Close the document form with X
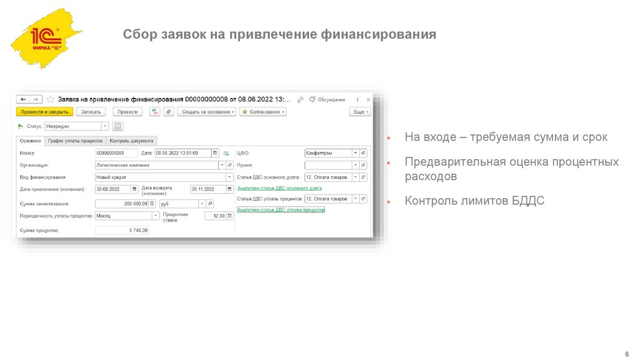Screen dimensions: 642x360 click(x=368, y=100)
